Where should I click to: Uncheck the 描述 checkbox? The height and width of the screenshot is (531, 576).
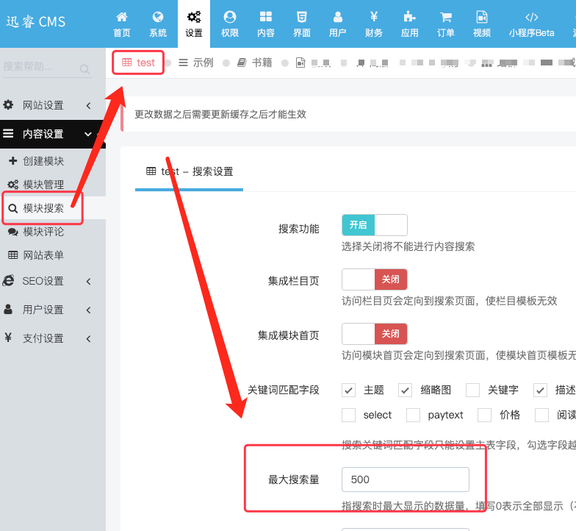(x=541, y=390)
